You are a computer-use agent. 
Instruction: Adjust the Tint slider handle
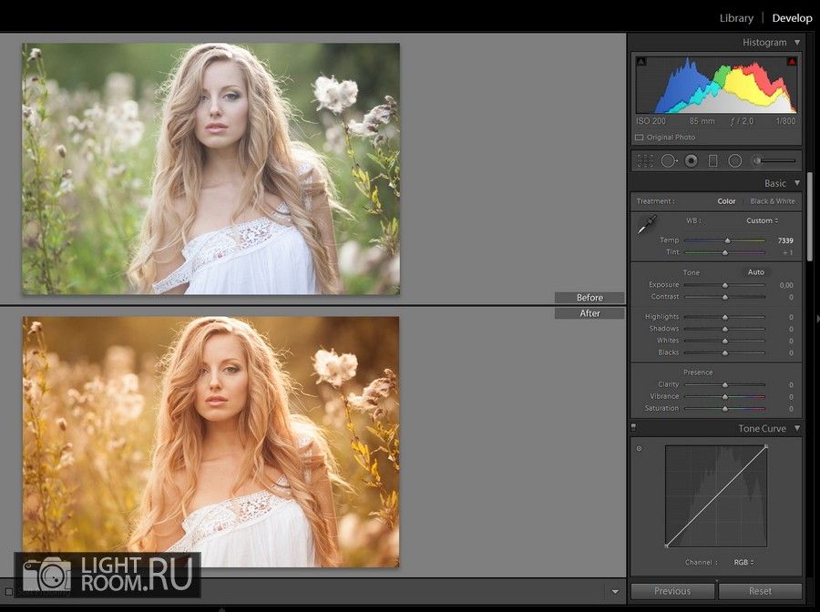725,252
